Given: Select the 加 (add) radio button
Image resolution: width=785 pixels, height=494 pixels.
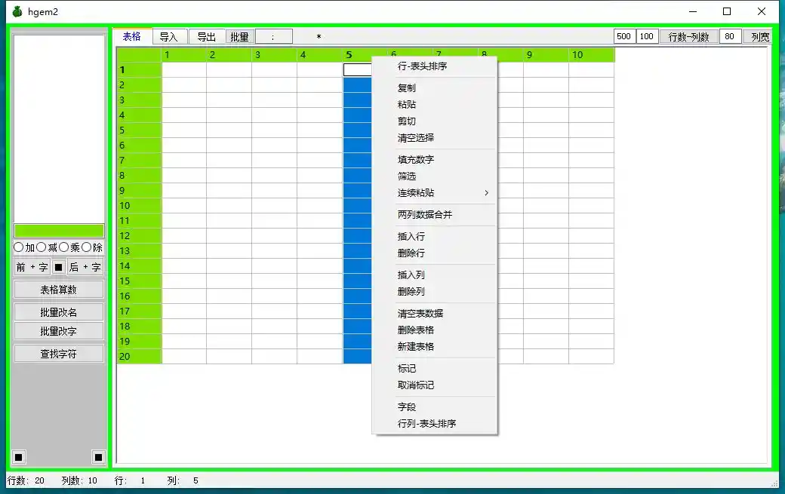Looking at the screenshot, I should click(x=19, y=247).
